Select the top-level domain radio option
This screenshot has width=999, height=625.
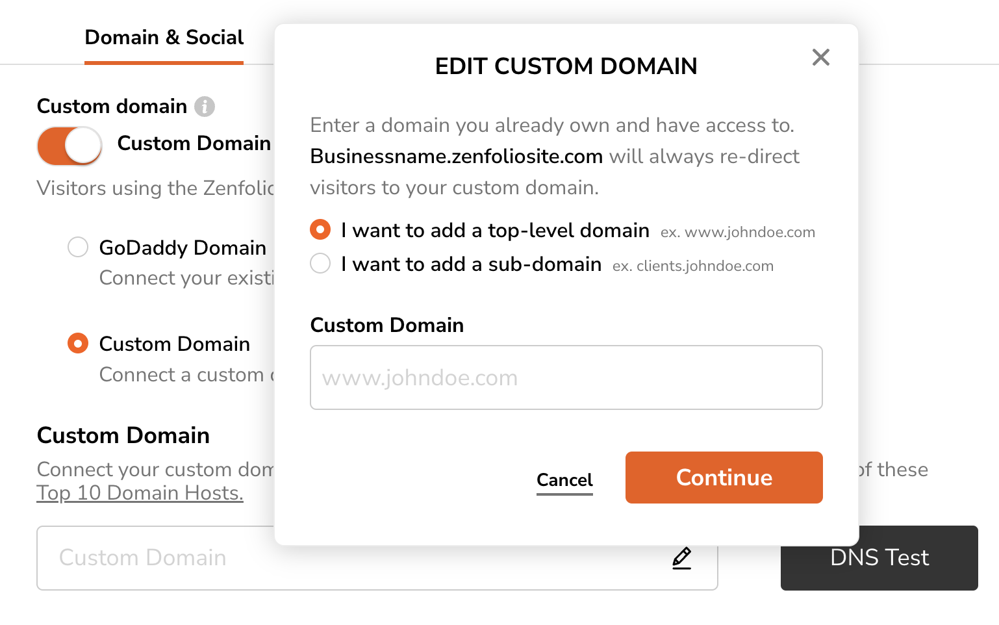(x=320, y=230)
